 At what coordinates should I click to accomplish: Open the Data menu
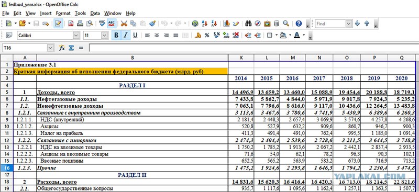(x=95, y=13)
